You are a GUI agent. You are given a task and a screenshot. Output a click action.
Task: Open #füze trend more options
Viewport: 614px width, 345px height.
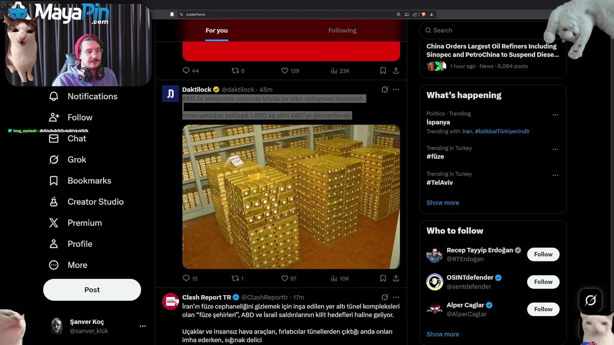555,149
